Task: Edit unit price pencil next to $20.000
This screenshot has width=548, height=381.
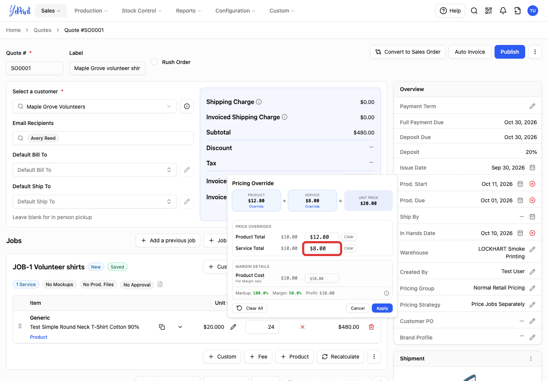Action: click(x=233, y=327)
